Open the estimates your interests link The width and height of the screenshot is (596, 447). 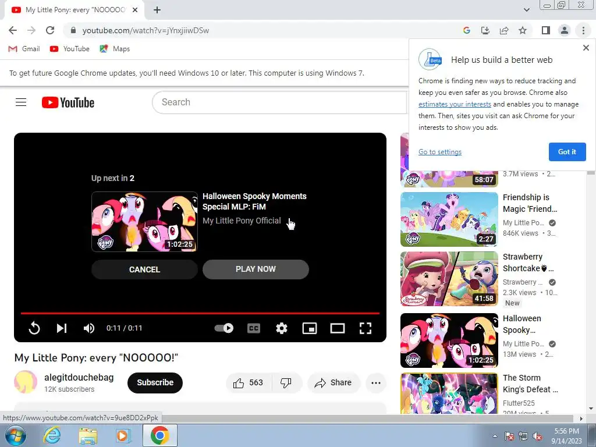coord(455,104)
